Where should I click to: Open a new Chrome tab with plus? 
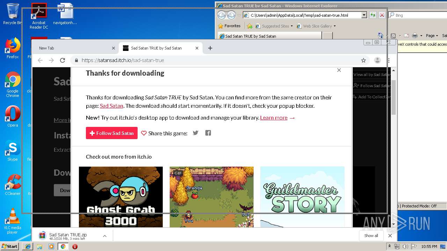click(210, 48)
